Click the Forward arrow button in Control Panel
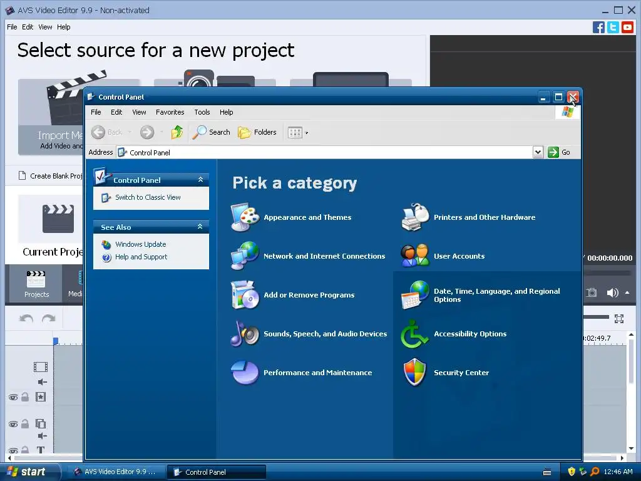641x481 pixels. pos(147,132)
